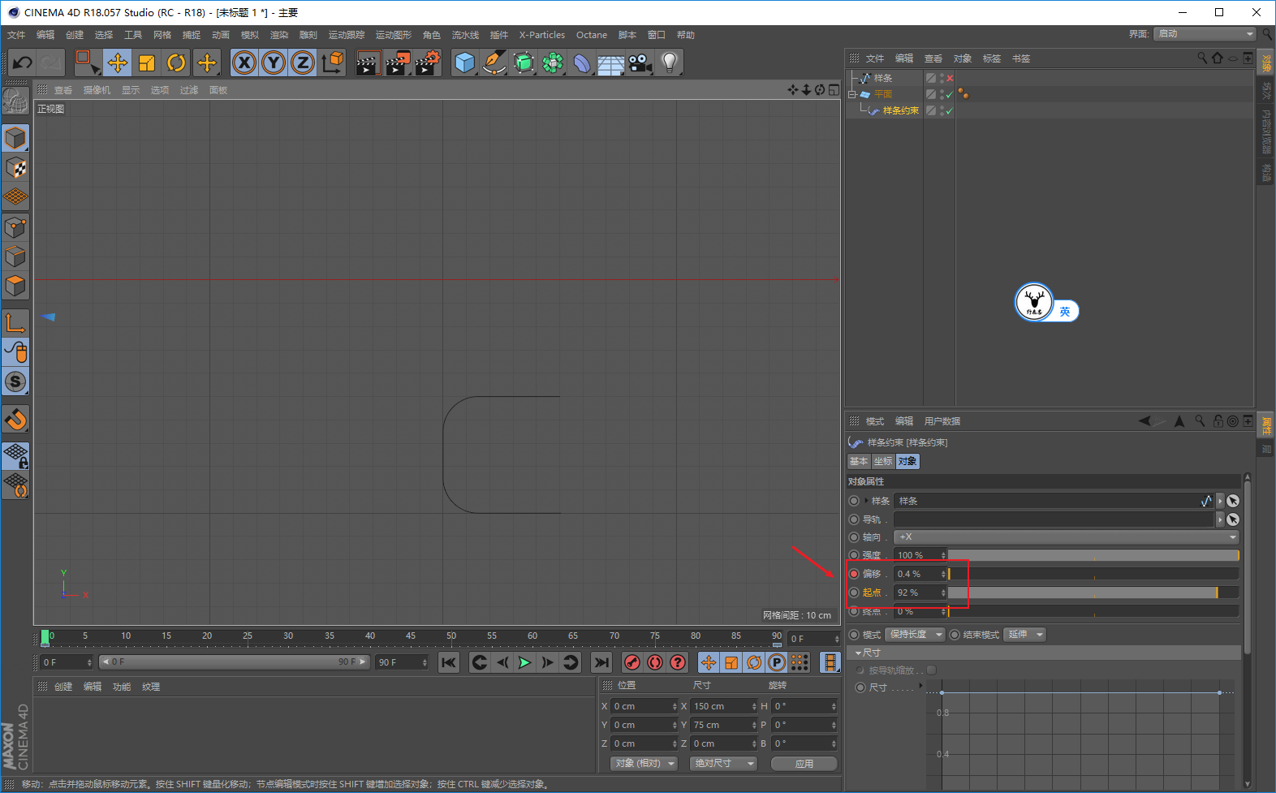The height and width of the screenshot is (793, 1276).
Task: Click the 起点 slider bar
Action: tap(1093, 593)
